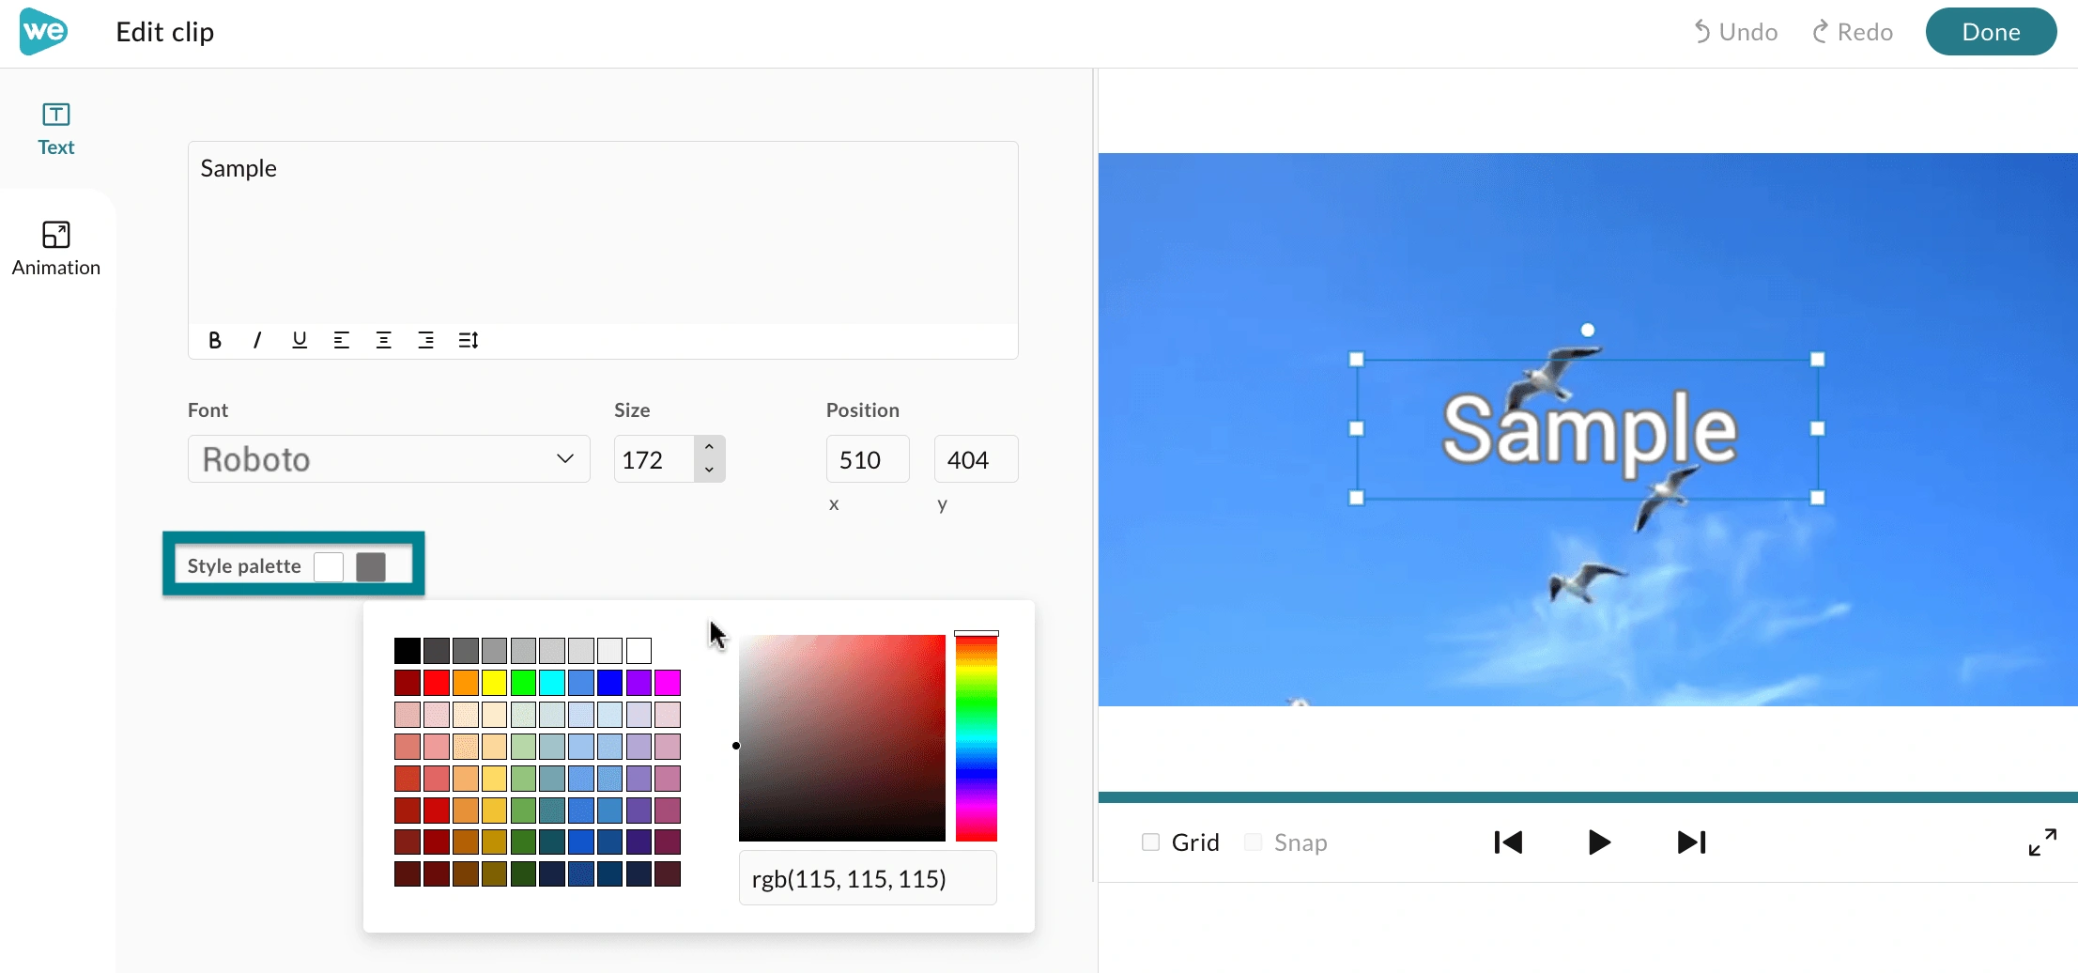Click the Done button

coord(1991,32)
